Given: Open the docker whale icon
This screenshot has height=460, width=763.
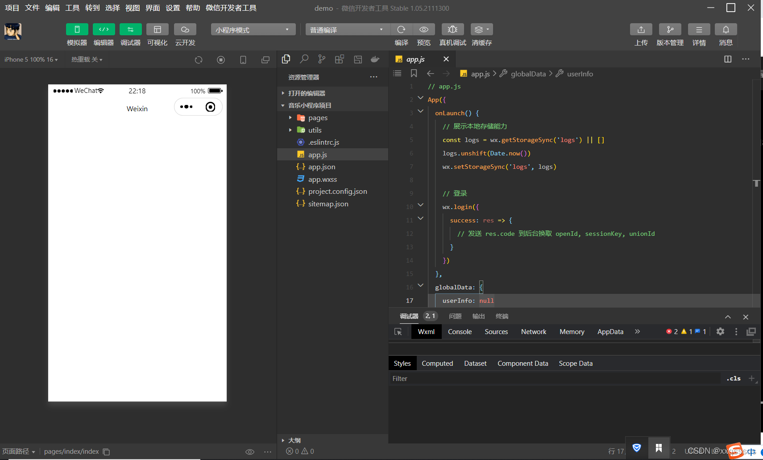Looking at the screenshot, I should [x=375, y=59].
